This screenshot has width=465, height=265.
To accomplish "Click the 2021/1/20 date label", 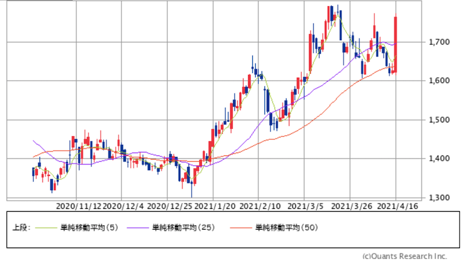I will (214, 206).
